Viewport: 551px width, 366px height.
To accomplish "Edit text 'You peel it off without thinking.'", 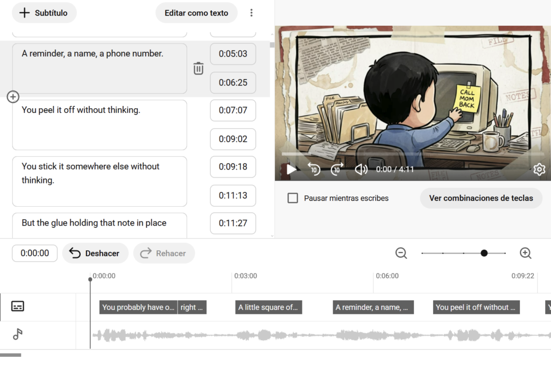I will point(100,125).
